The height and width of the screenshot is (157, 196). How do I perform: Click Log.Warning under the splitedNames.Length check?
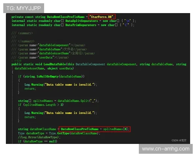click(34, 113)
